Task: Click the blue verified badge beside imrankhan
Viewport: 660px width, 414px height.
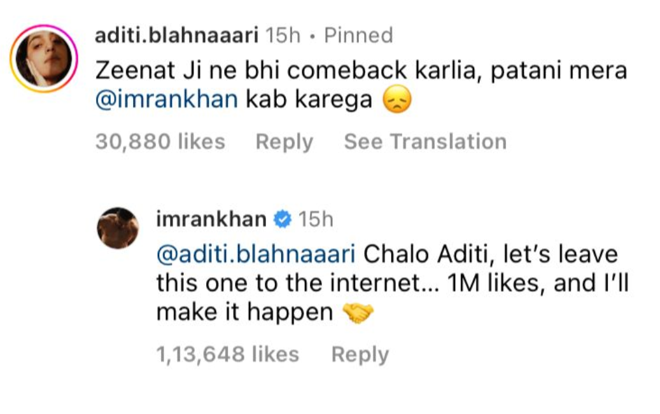Action: click(x=281, y=220)
